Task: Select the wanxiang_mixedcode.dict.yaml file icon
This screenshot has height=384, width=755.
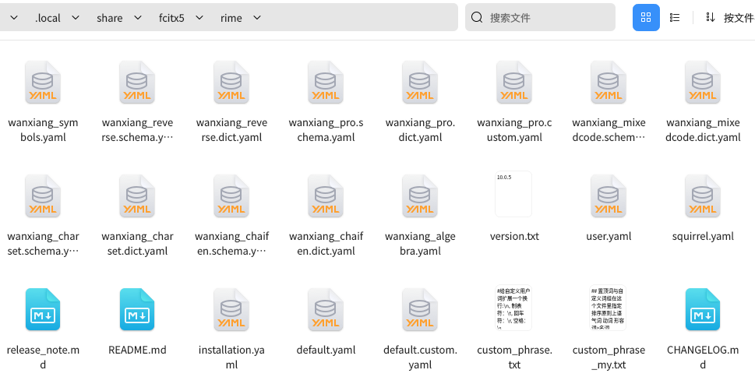Action: 703,83
